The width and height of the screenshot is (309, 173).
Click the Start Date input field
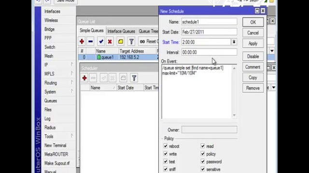pyautogui.click(x=209, y=32)
